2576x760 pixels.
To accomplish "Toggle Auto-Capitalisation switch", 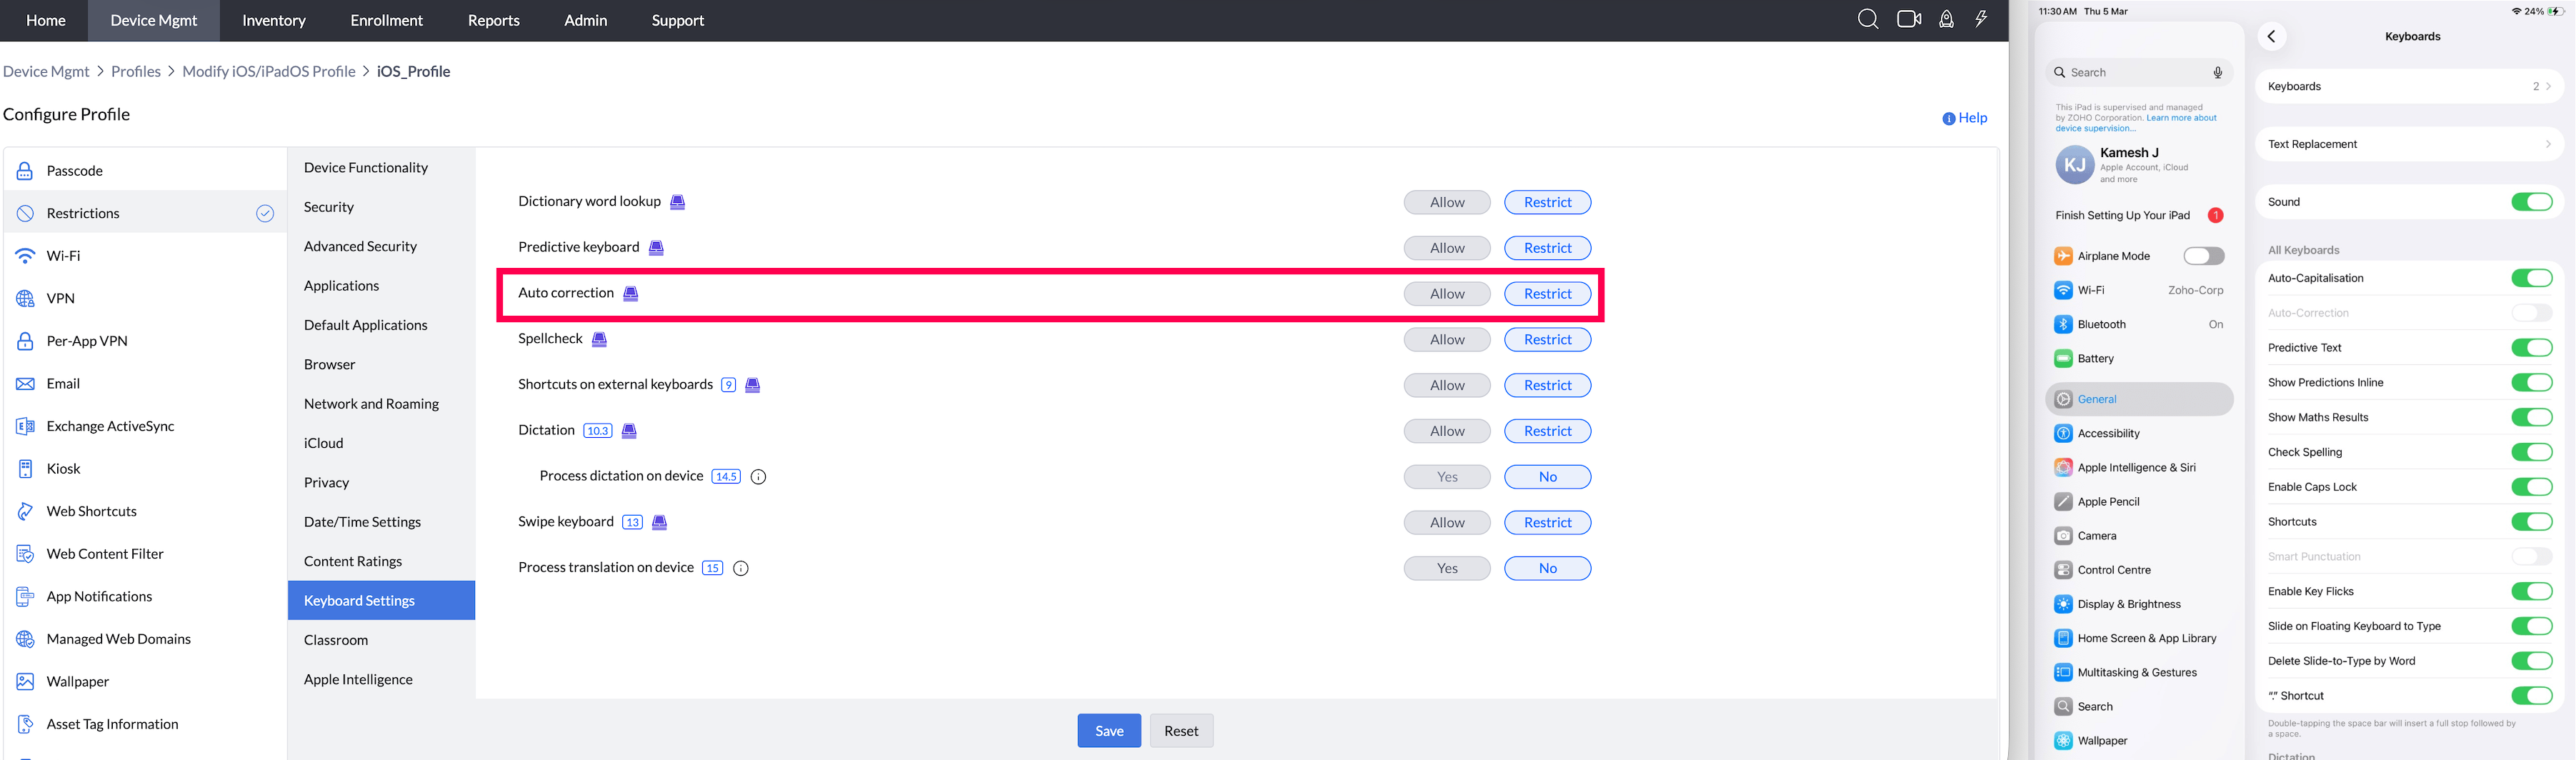I will 2531,278.
